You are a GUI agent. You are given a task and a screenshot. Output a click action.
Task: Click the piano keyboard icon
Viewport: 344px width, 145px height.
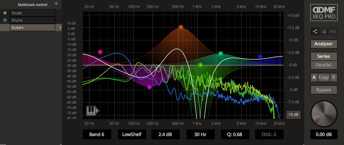point(92,111)
